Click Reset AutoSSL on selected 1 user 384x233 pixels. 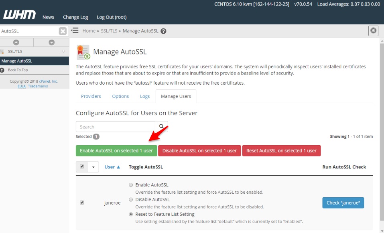coord(281,151)
